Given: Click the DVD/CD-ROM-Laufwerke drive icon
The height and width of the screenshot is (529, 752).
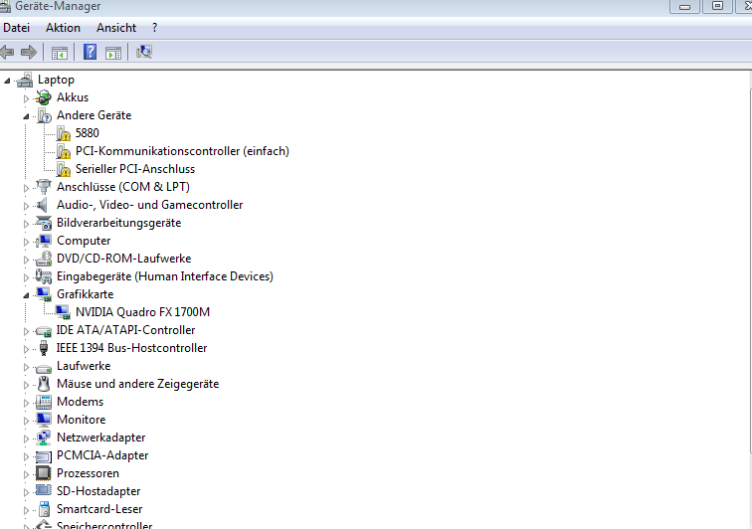Looking at the screenshot, I should point(44,259).
